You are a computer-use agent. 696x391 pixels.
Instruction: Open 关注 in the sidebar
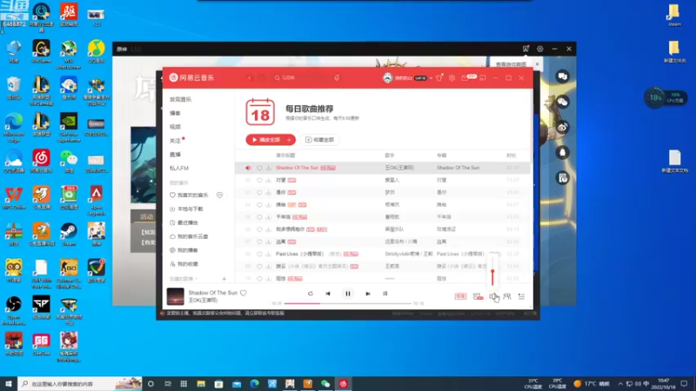pos(175,141)
